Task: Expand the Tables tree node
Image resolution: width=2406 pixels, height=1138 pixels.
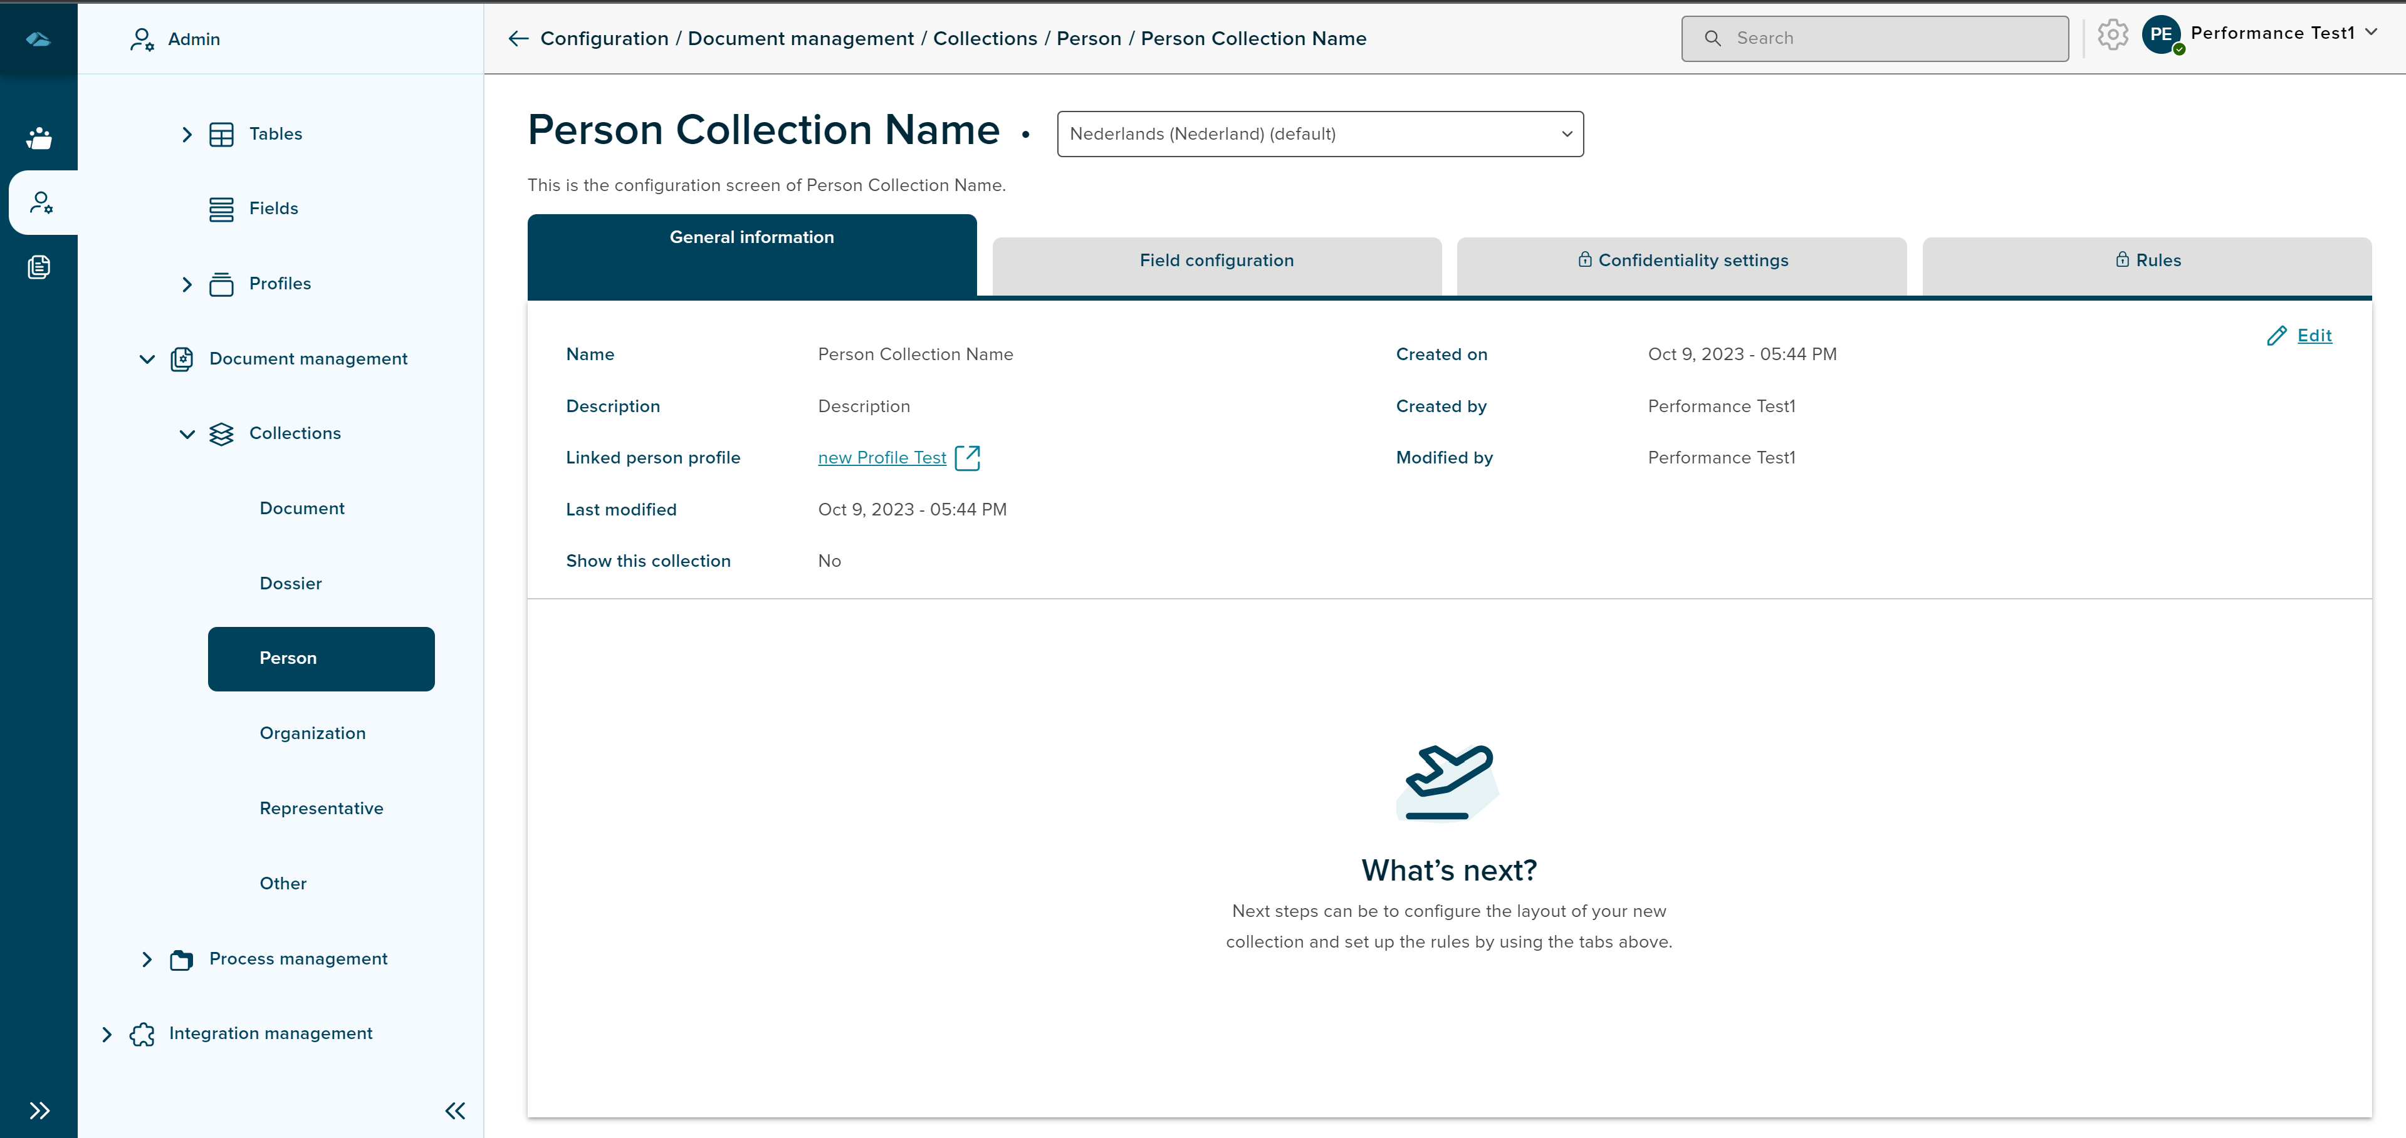Action: coord(187,135)
